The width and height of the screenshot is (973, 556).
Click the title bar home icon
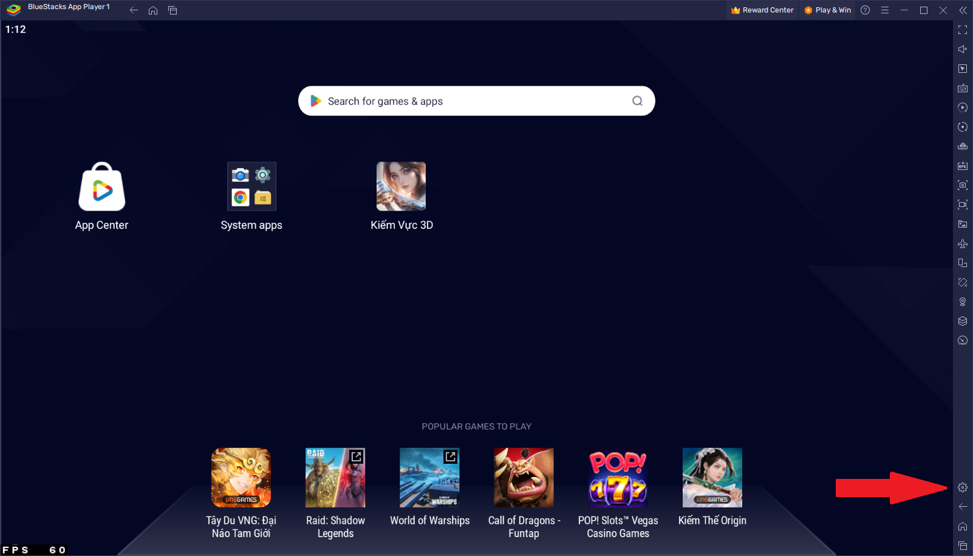(153, 10)
